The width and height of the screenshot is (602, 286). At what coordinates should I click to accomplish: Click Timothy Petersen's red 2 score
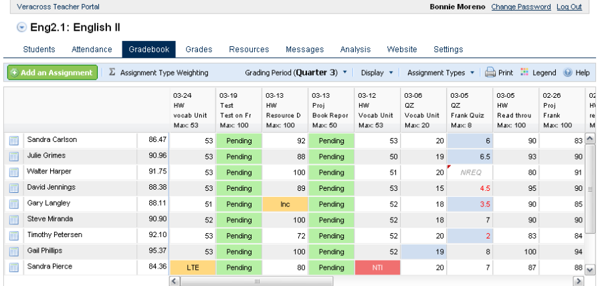pyautogui.click(x=470, y=236)
